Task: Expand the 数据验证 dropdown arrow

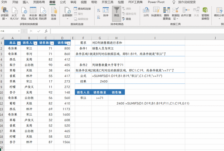Action: click(177, 19)
